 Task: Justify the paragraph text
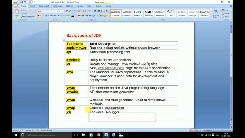(x=90, y=16)
